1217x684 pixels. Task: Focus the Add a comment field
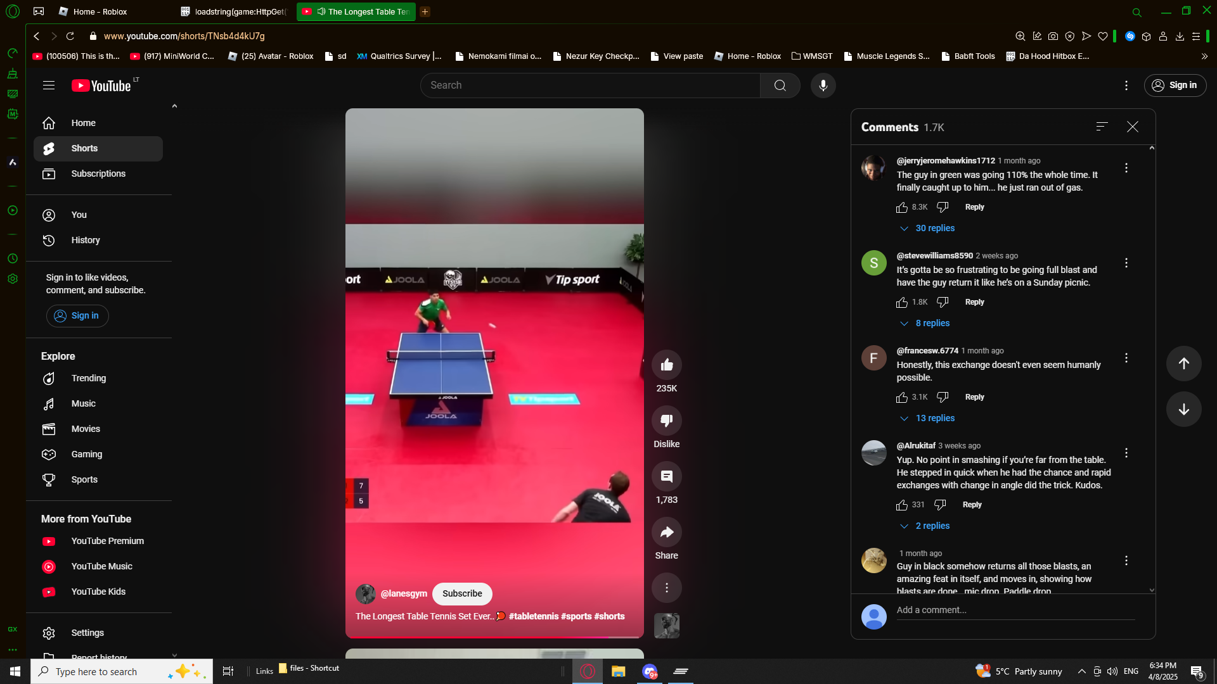point(1014,610)
